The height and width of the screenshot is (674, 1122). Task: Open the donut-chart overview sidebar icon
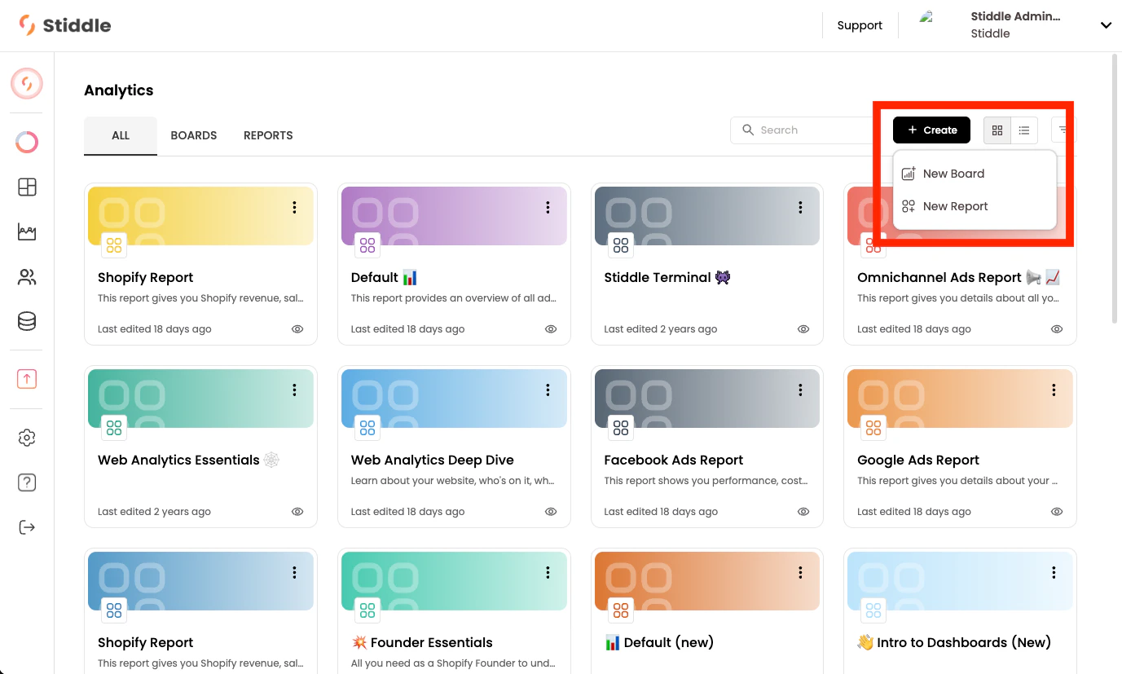[27, 143]
